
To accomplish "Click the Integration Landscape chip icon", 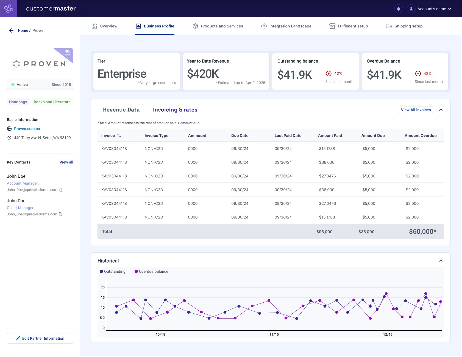I will (264, 26).
